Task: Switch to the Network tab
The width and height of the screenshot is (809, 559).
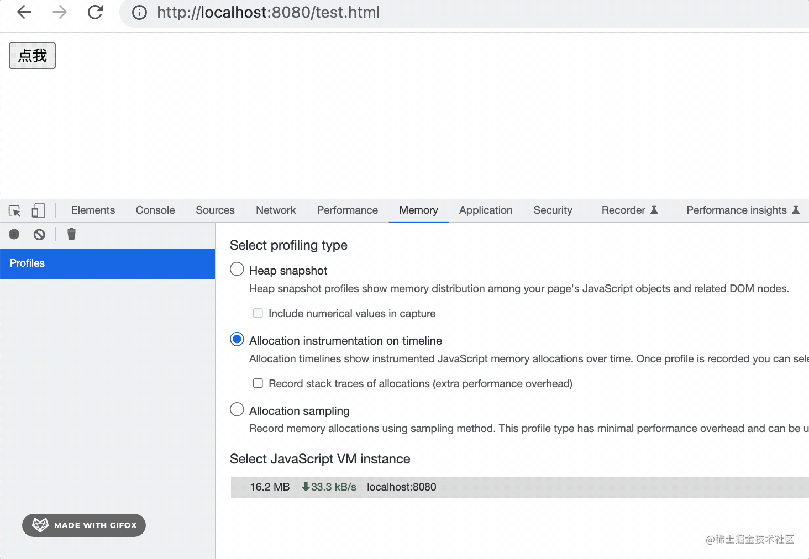Action: pyautogui.click(x=276, y=210)
